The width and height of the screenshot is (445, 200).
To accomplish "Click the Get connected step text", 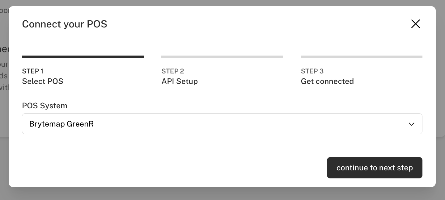I will pyautogui.click(x=327, y=81).
